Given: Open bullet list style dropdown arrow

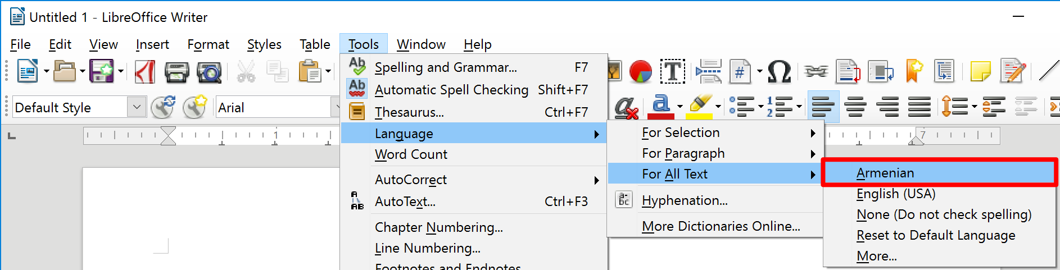Looking at the screenshot, I should (761, 106).
